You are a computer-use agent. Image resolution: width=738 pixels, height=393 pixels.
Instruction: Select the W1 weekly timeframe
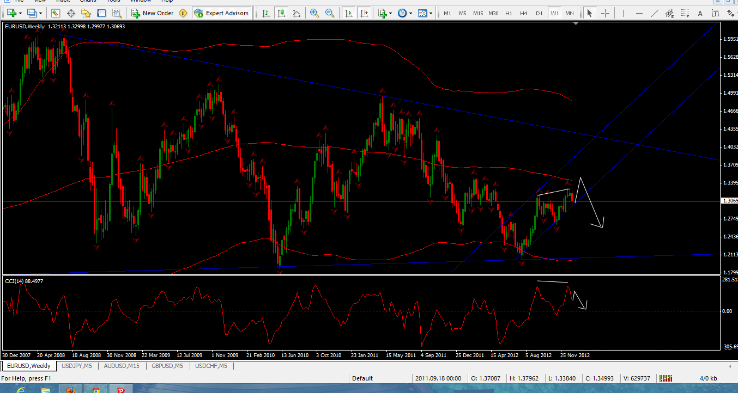point(554,13)
